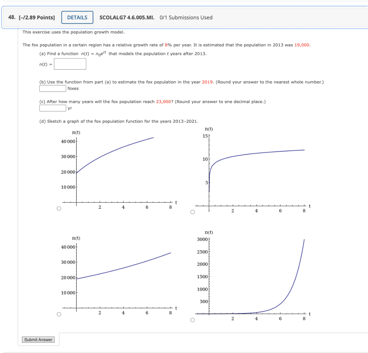This screenshot has width=368, height=353.
Task: Click the n(t) function input field
Action: click(70, 64)
